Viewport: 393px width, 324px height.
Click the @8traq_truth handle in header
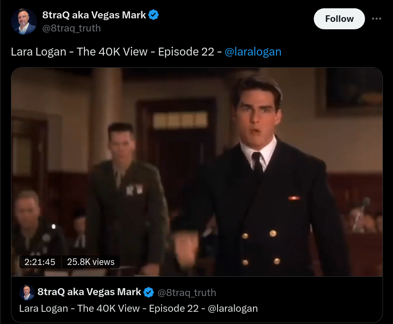pos(71,28)
